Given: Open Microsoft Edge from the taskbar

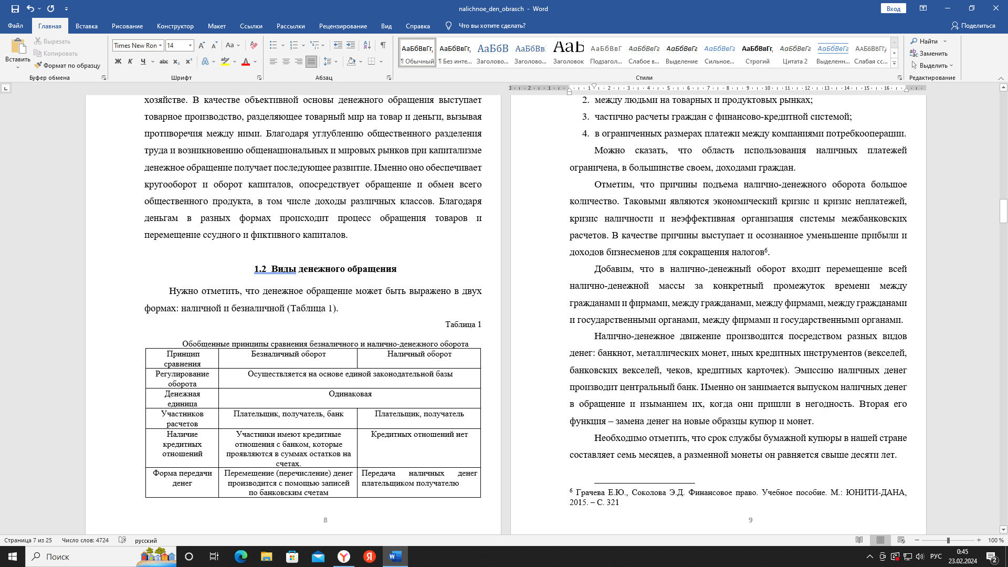Looking at the screenshot, I should coord(241,556).
